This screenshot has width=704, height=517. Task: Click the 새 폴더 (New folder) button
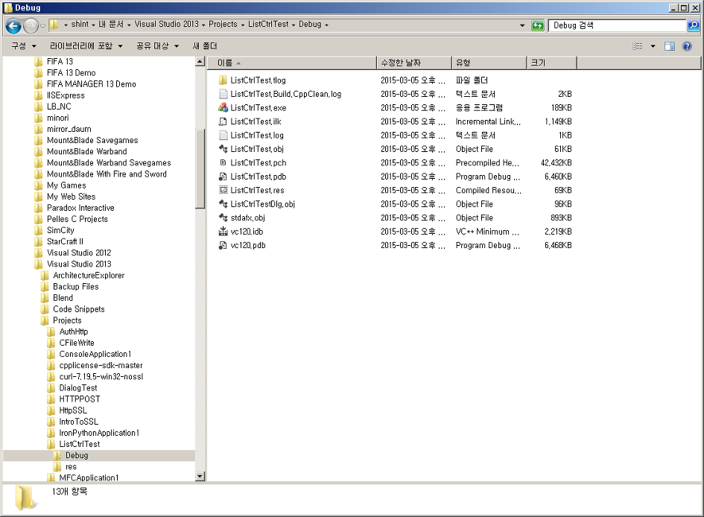(x=205, y=45)
